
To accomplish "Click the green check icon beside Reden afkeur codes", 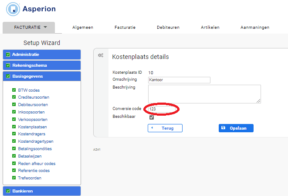I will click(x=14, y=163).
